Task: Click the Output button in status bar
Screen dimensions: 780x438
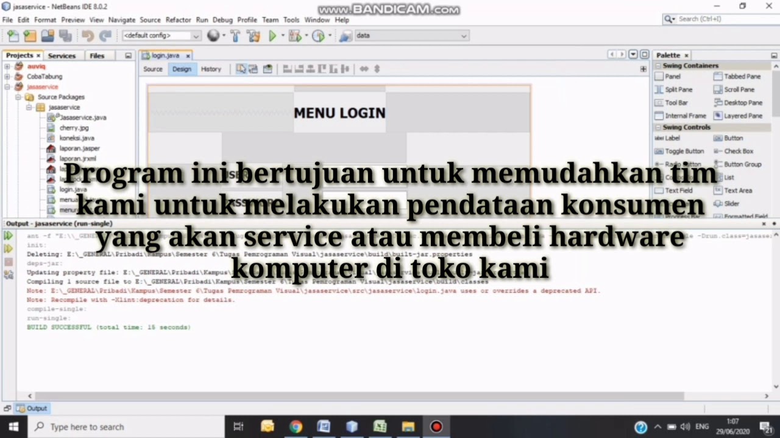Action: point(32,408)
